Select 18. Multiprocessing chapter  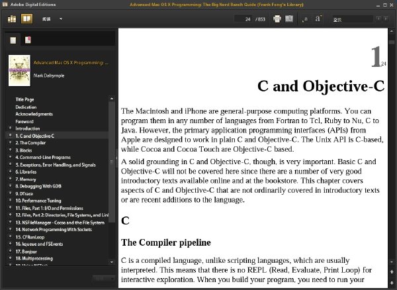(34, 258)
